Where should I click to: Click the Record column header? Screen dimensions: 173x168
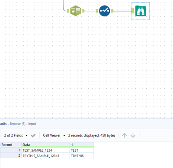[x=11, y=145]
